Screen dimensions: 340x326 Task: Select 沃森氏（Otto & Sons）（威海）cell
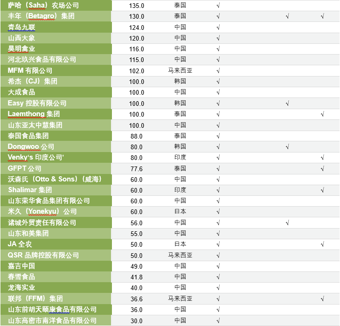[x=56, y=179]
